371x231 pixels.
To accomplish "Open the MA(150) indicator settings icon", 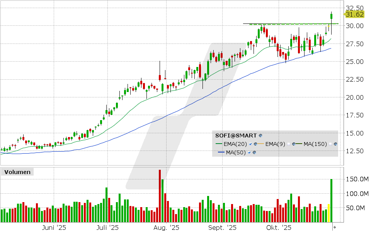I will pyautogui.click(x=335, y=144).
